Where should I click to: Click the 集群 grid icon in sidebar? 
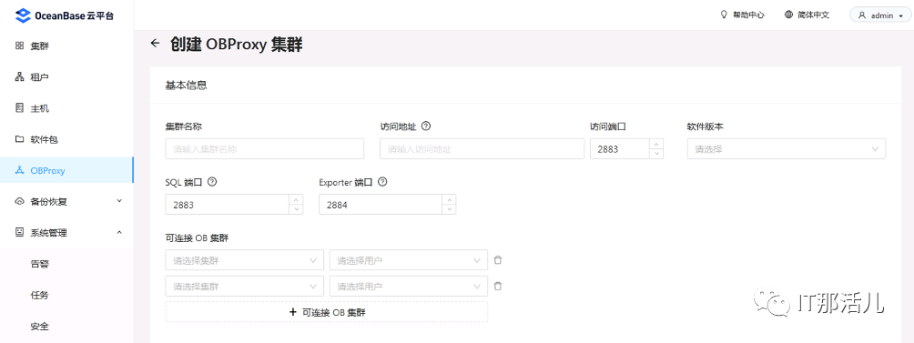[x=19, y=45]
